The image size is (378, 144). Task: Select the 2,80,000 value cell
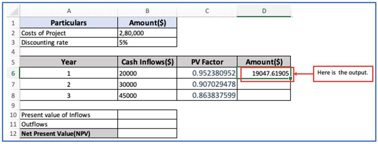pyautogui.click(x=147, y=33)
